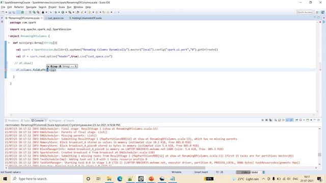
Task: Click the Next Annotation toolbar icon
Action: pyautogui.click(x=90, y=12)
